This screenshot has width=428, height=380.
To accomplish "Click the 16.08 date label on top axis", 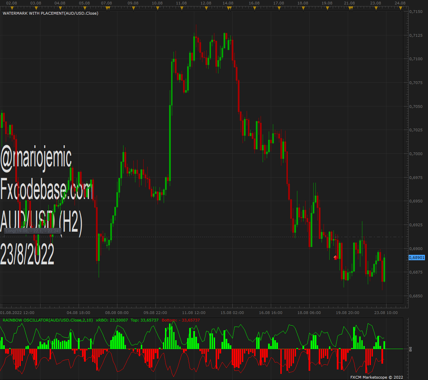I will (x=254, y=3).
